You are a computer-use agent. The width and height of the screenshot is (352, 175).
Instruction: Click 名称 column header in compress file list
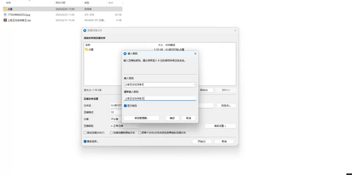click(88, 45)
